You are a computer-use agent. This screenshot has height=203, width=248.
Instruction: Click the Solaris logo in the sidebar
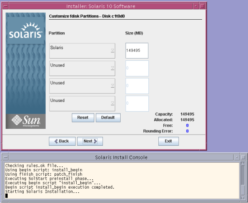click(x=26, y=30)
